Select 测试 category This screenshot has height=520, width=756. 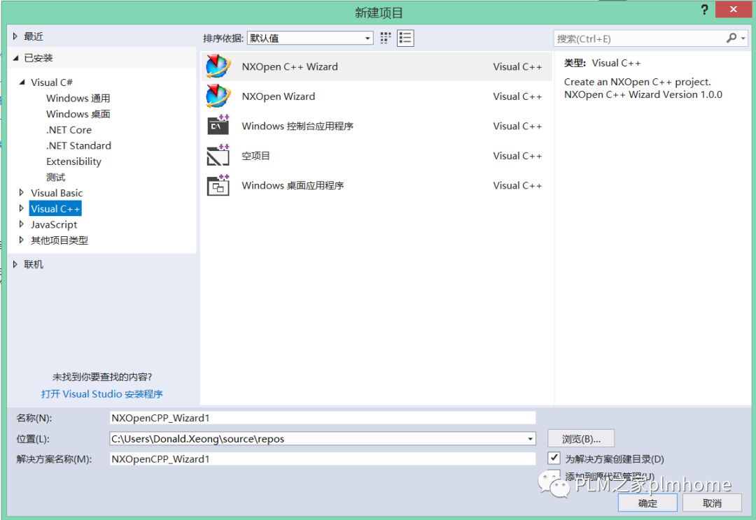[55, 178]
